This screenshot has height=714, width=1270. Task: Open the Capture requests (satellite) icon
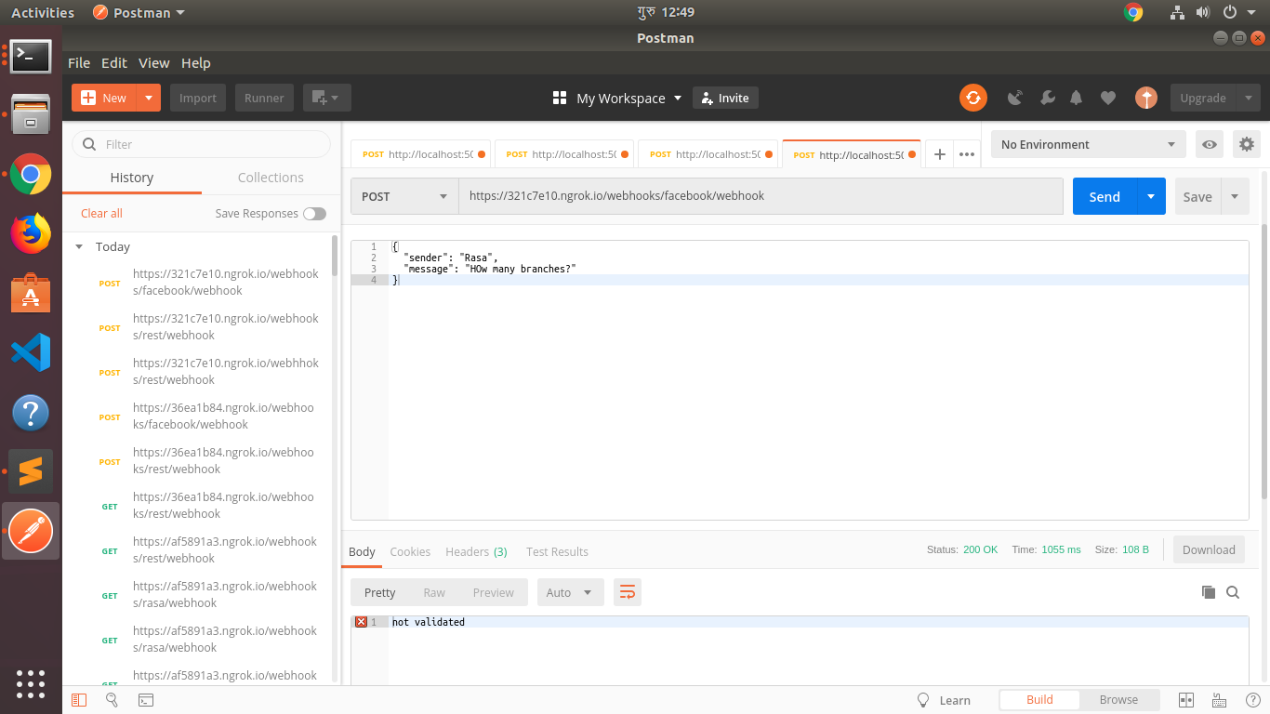tap(1014, 98)
